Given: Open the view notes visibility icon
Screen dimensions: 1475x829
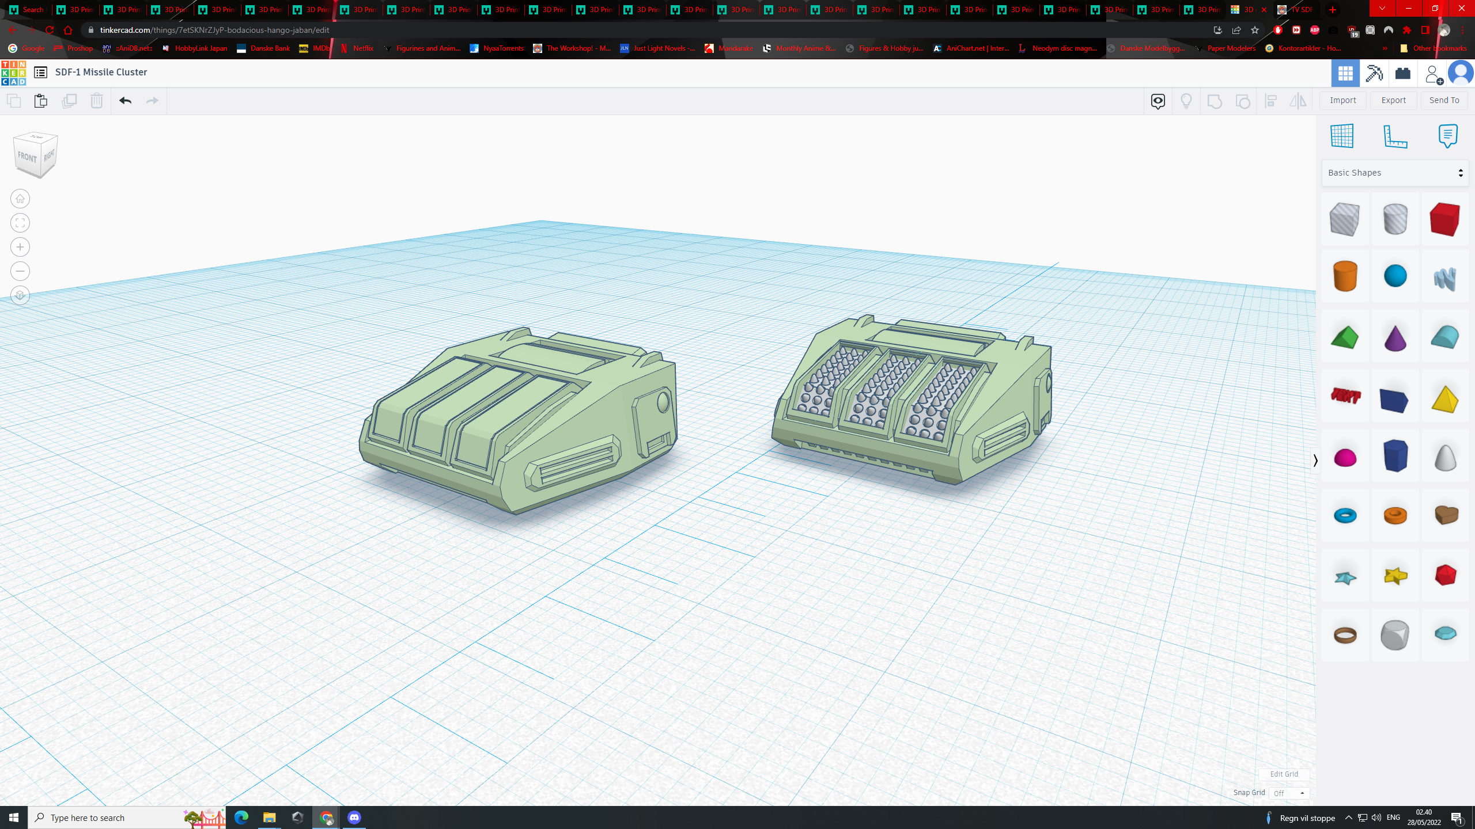Looking at the screenshot, I should click(1158, 101).
